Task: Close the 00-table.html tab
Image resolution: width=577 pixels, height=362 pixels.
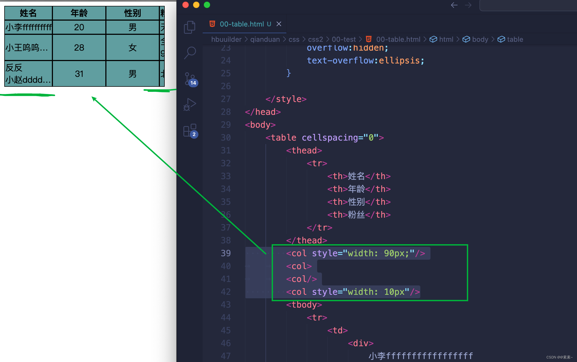Action: [x=279, y=24]
